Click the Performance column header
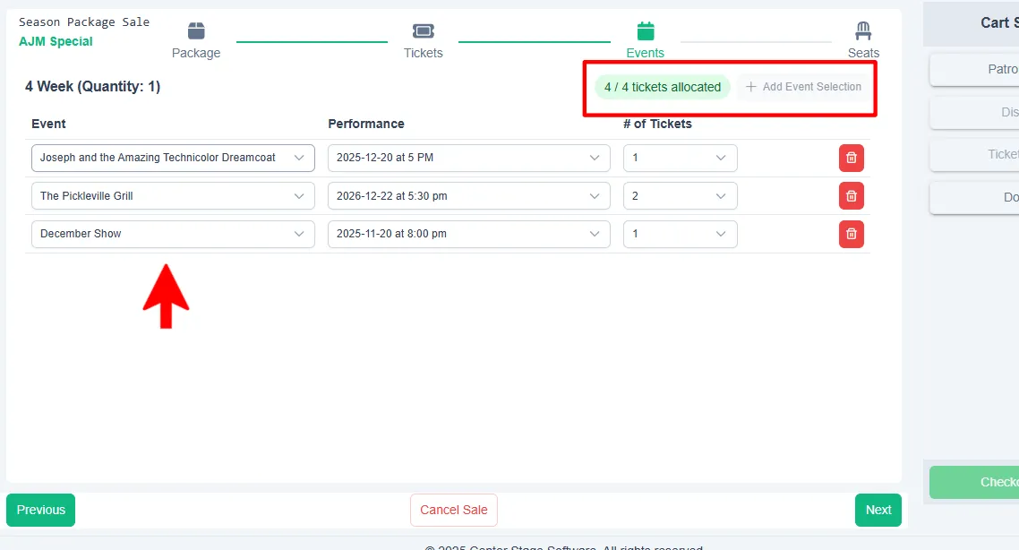 (366, 124)
